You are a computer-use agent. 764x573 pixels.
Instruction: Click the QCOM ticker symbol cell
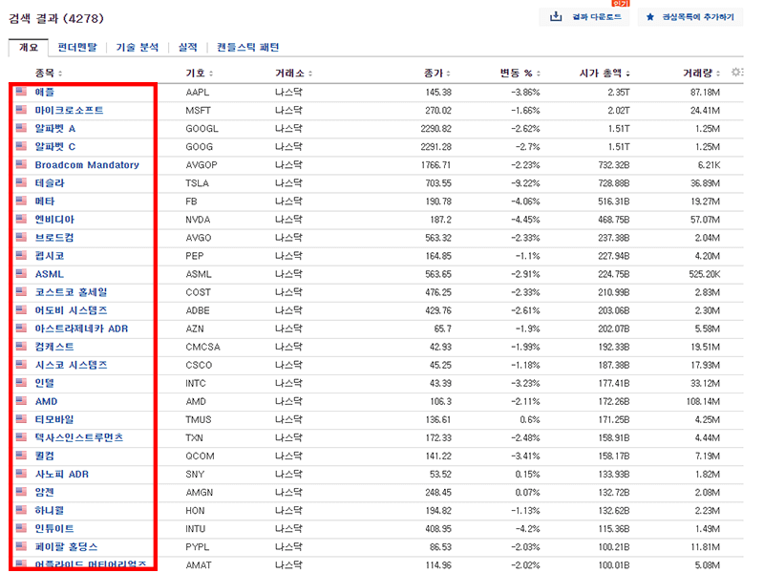[200, 456]
